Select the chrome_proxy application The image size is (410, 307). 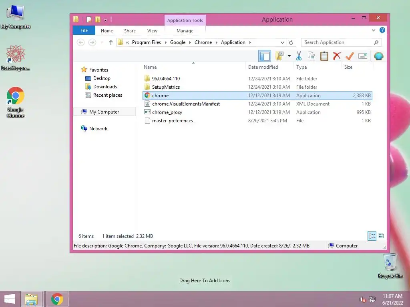[257, 112]
